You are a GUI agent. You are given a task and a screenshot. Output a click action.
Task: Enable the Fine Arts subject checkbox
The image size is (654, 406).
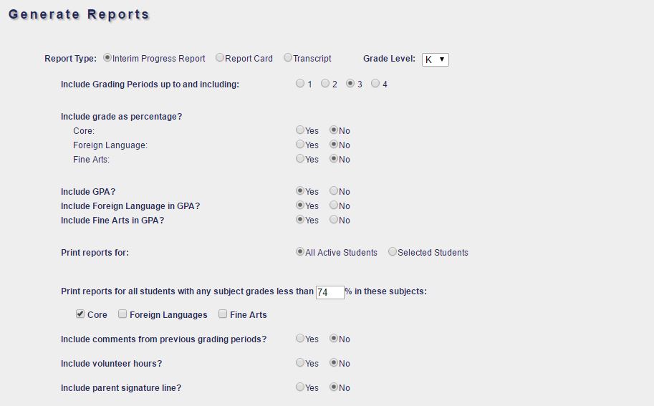(223, 314)
